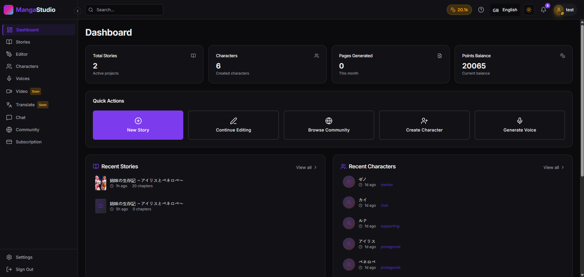Open Subscription in the sidebar
The image size is (584, 277).
(x=39, y=142)
